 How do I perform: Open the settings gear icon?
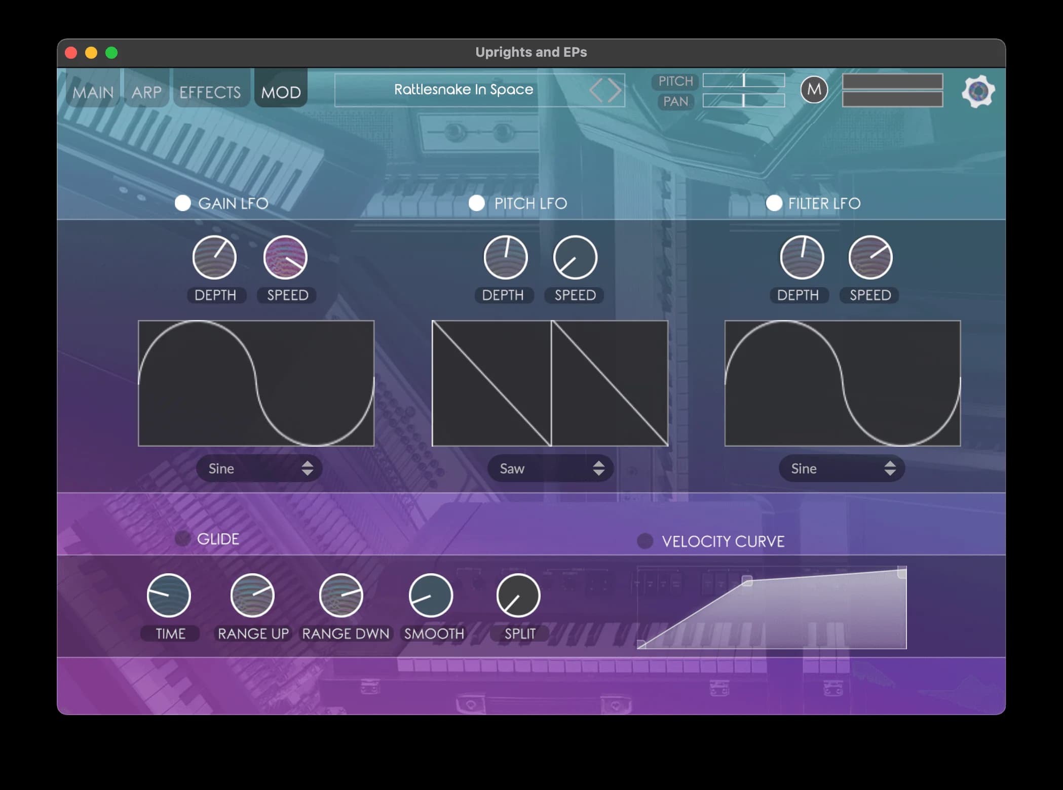pyautogui.click(x=979, y=91)
